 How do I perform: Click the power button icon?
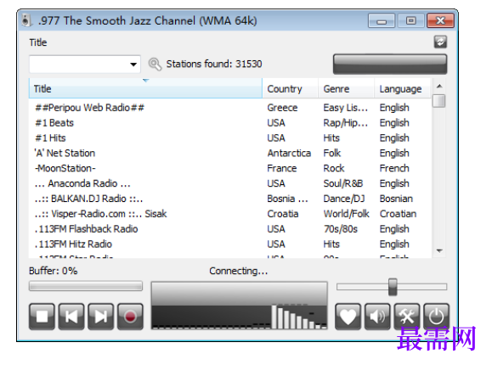point(436,316)
